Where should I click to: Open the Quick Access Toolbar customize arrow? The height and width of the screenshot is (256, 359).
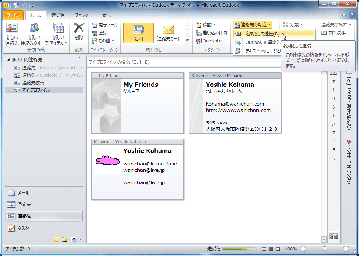pyautogui.click(x=33, y=6)
